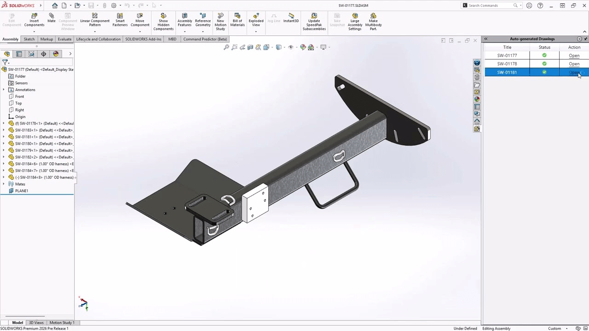The image size is (589, 331).
Task: Open the FeatureManager filter dropdown
Action: [9, 63]
